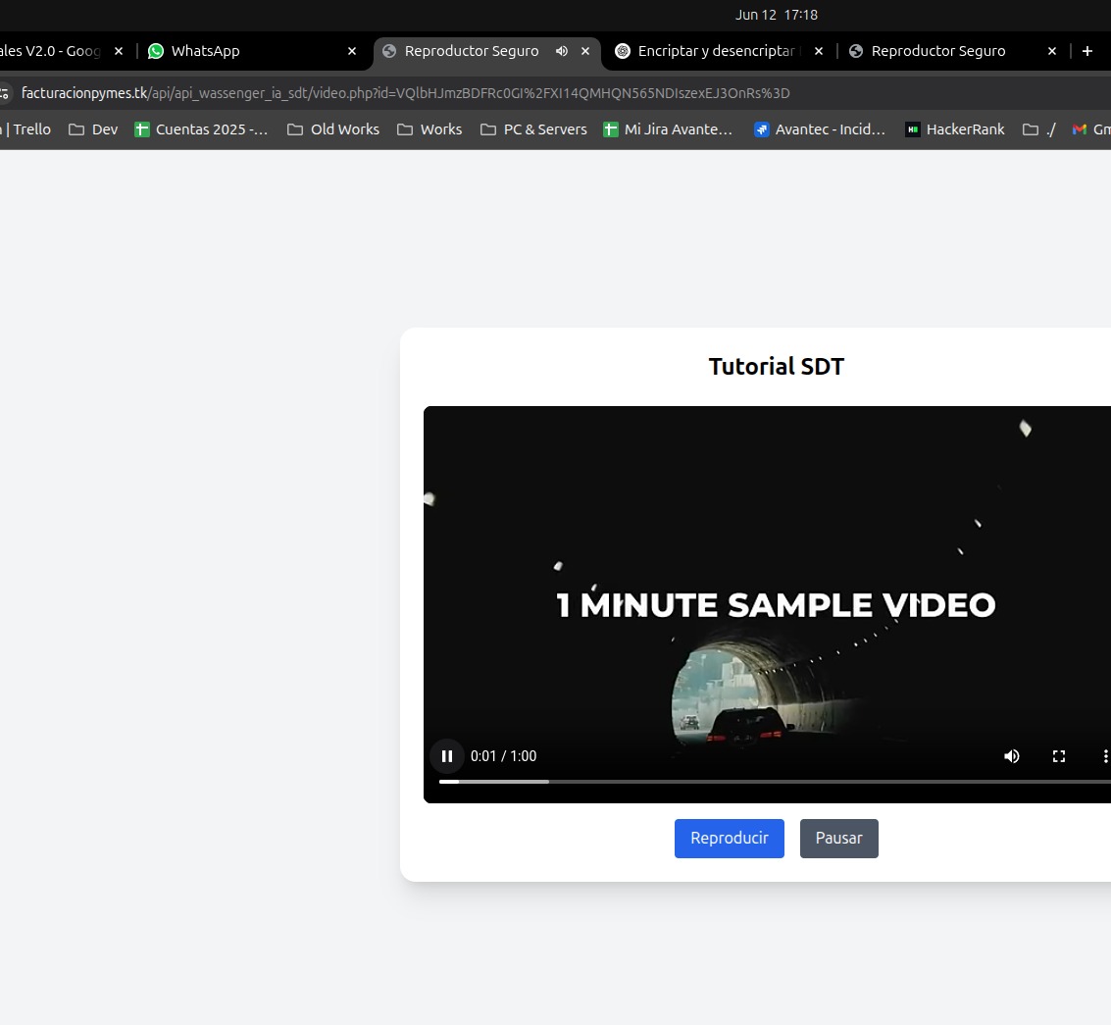The height and width of the screenshot is (1025, 1111).
Task: Pause the video using player control
Action: coord(447,756)
